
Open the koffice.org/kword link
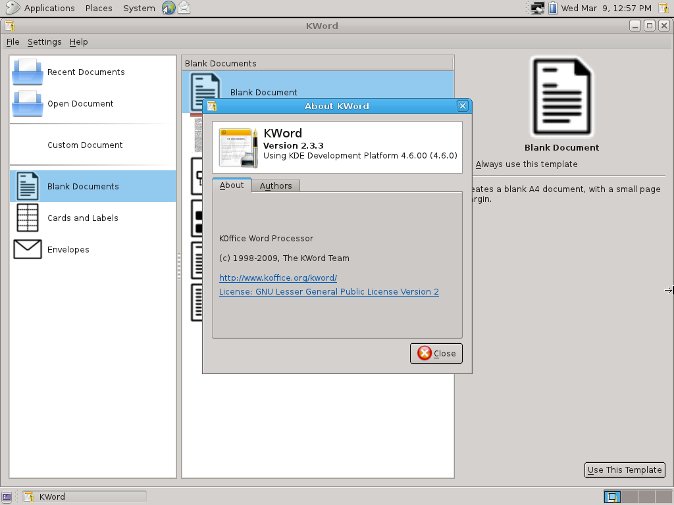(278, 277)
